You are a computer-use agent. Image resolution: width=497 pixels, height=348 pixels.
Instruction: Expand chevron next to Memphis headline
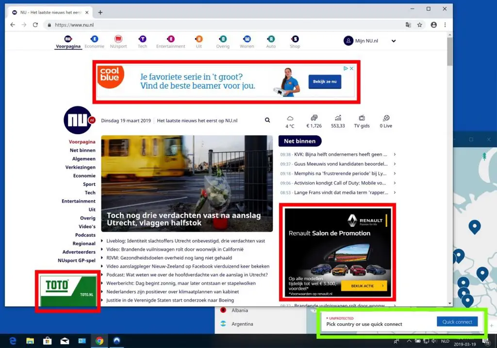coord(395,174)
